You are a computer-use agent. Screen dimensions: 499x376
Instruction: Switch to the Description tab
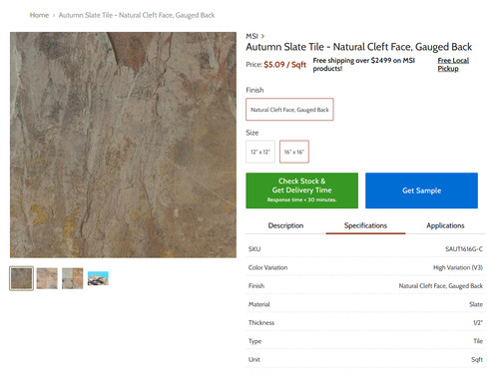tap(285, 225)
